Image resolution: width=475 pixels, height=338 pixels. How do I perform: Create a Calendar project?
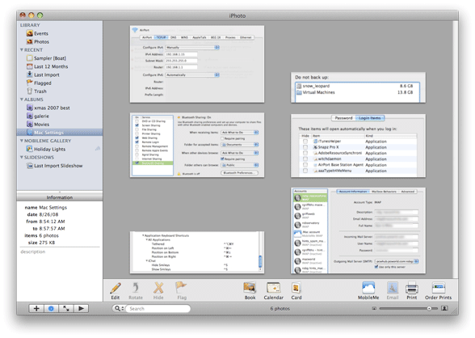[273, 291]
